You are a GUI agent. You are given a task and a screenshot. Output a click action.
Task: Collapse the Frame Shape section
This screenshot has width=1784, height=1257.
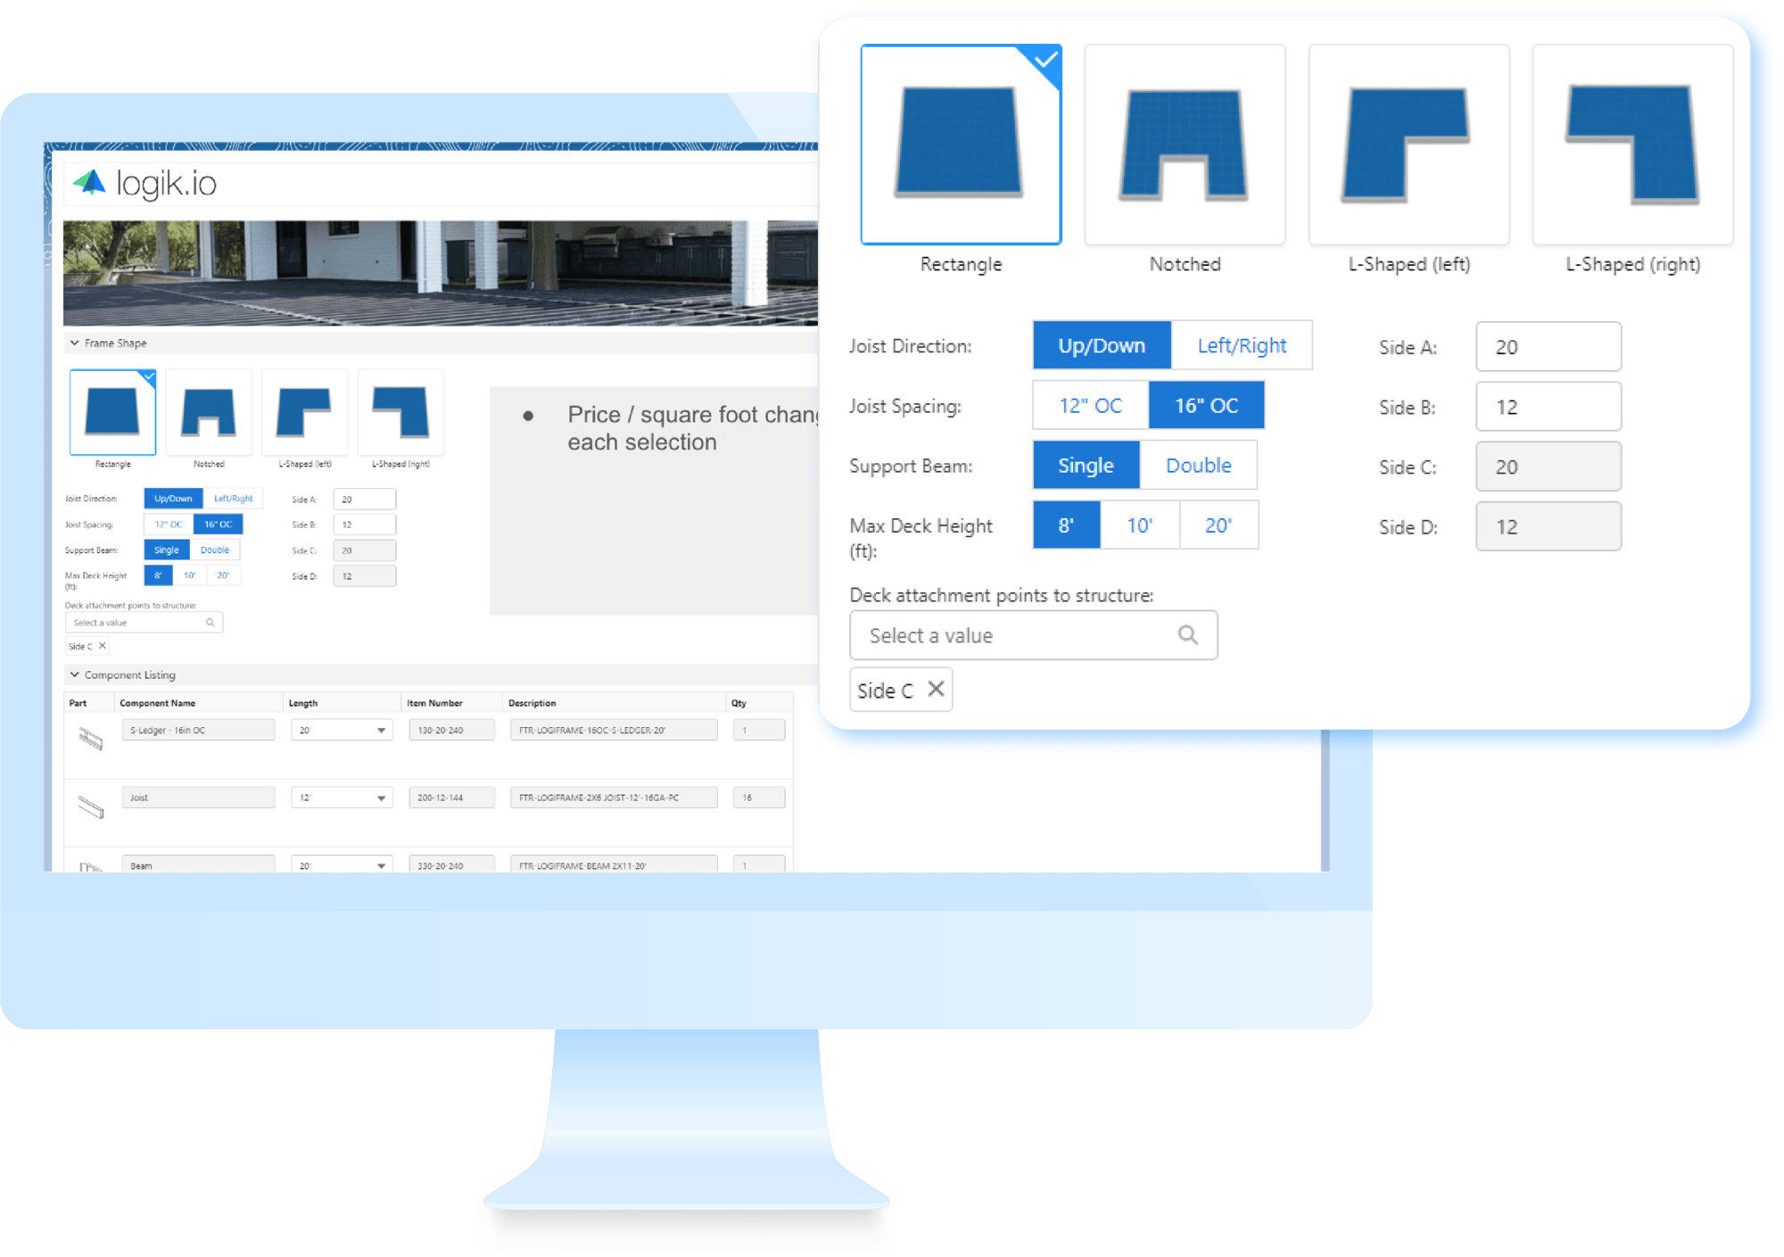[x=75, y=343]
